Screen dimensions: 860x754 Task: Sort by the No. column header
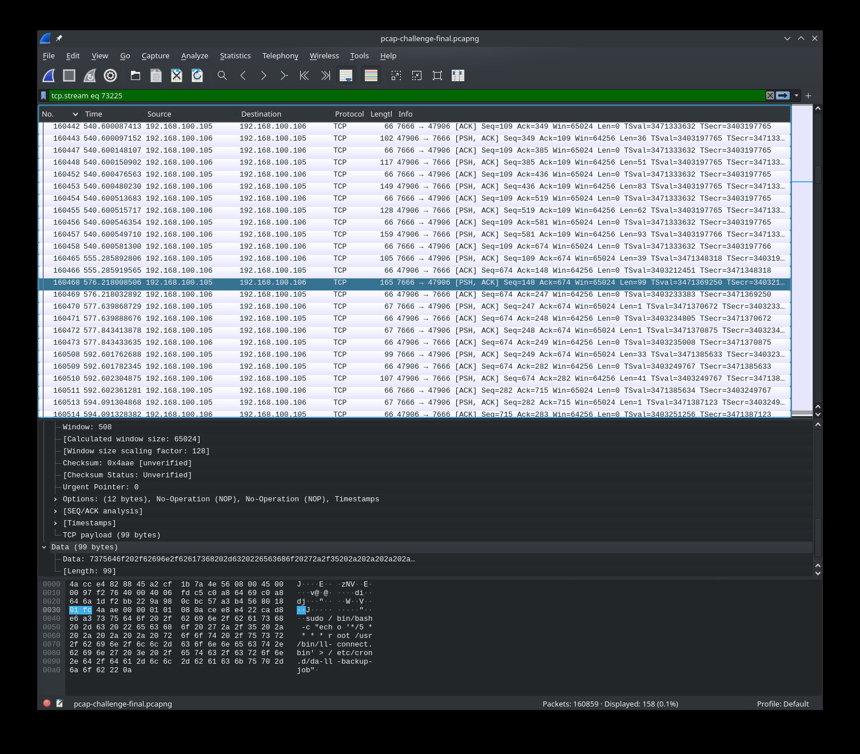point(59,114)
